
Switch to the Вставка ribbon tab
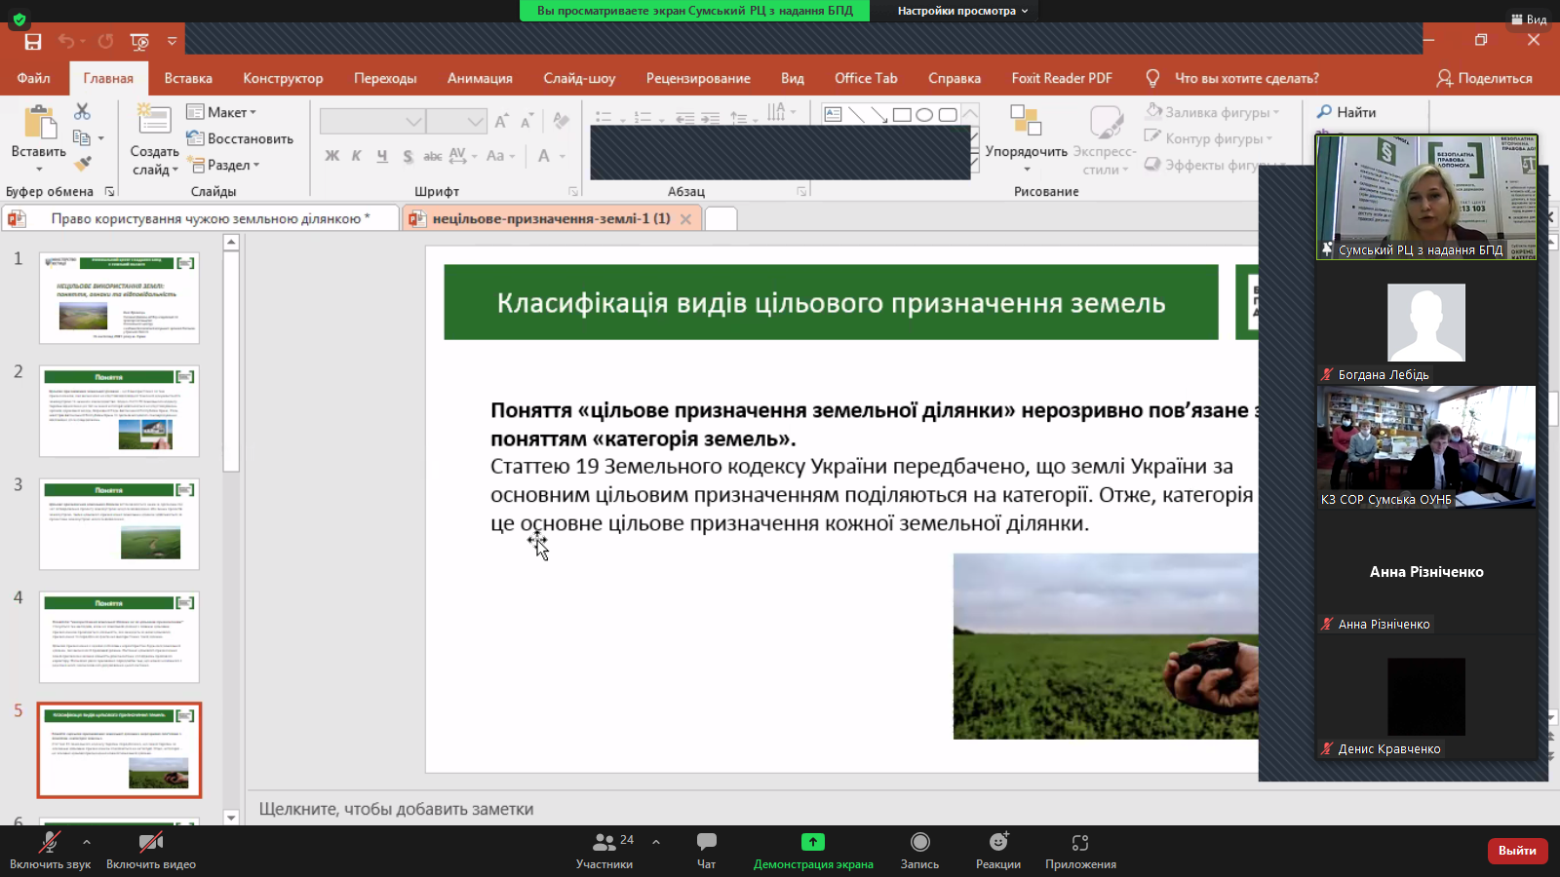coord(188,78)
